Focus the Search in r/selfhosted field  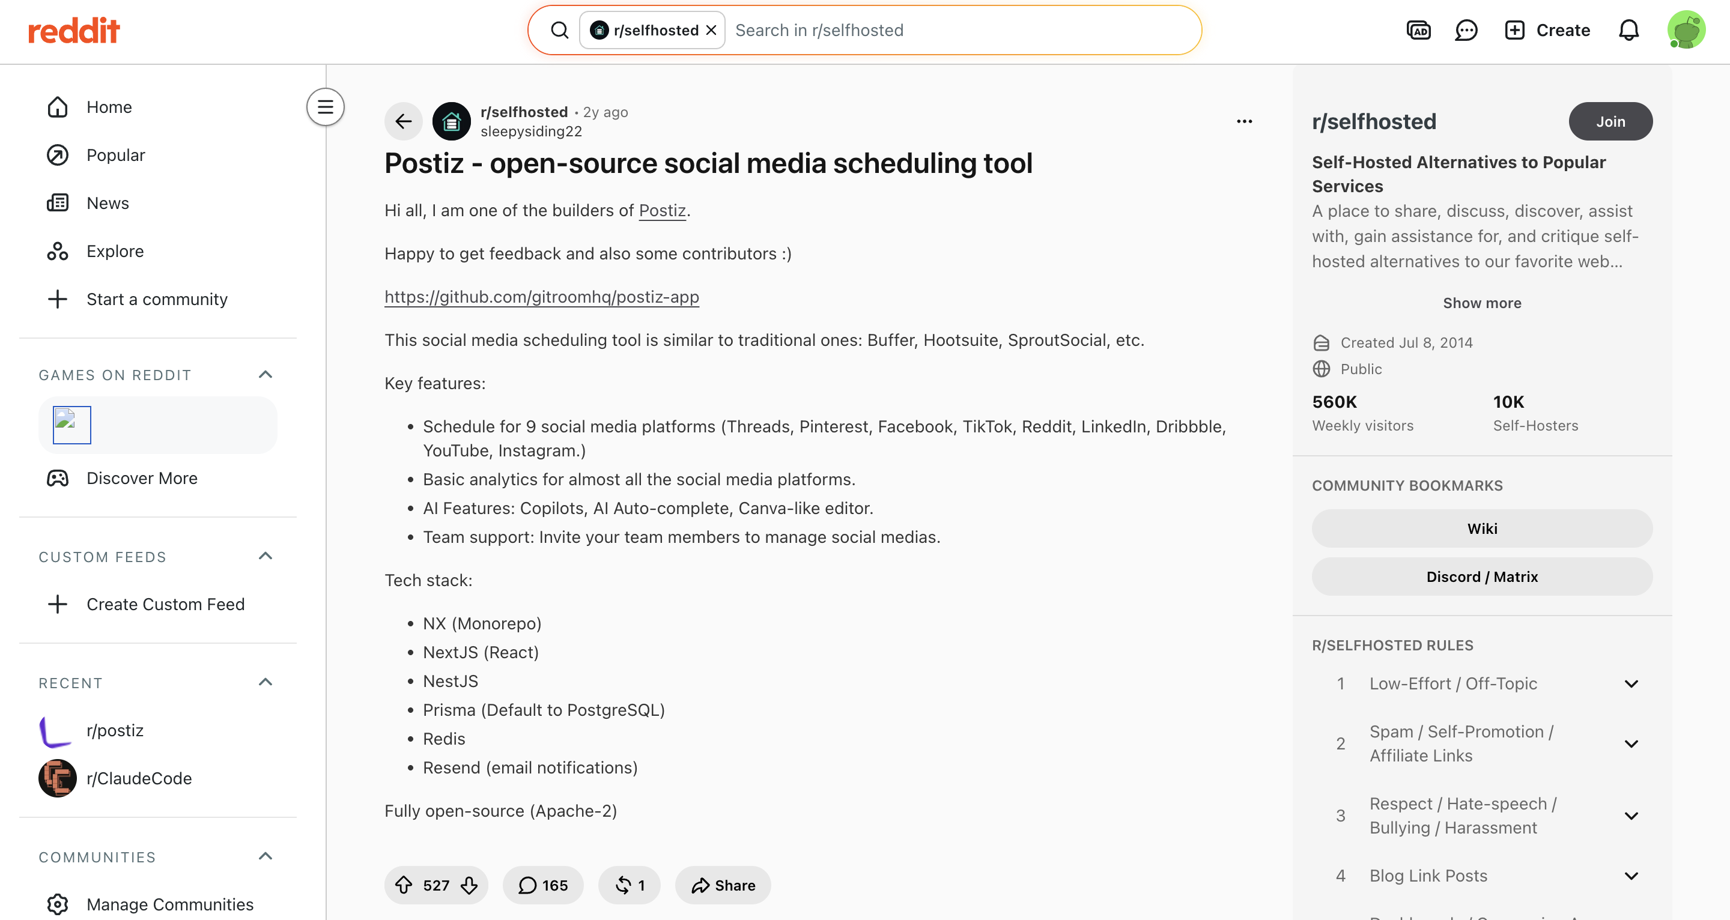(x=961, y=30)
